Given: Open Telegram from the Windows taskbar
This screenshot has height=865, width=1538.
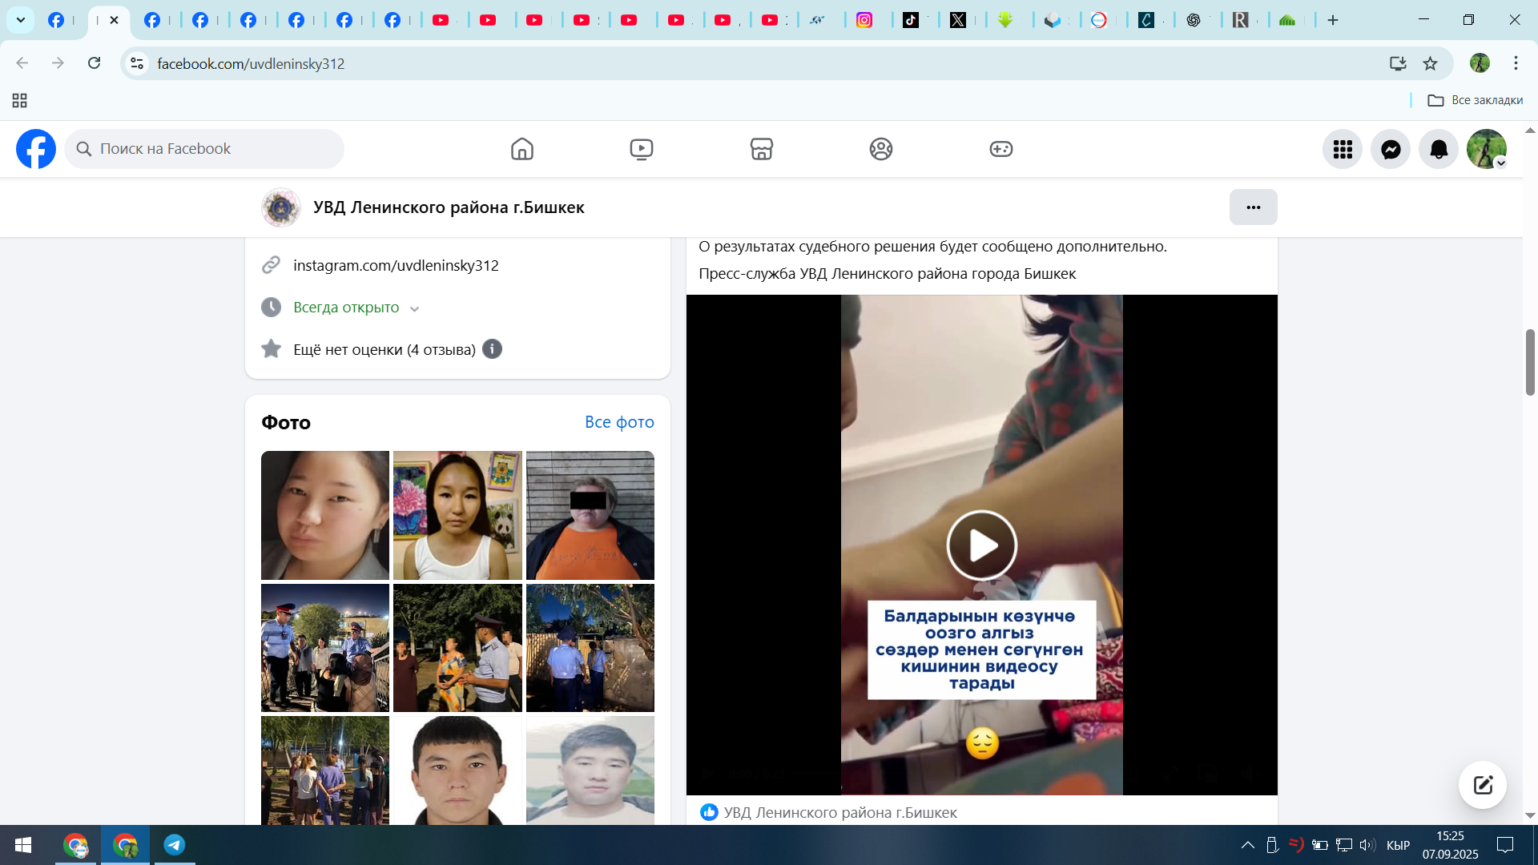Looking at the screenshot, I should click(174, 845).
